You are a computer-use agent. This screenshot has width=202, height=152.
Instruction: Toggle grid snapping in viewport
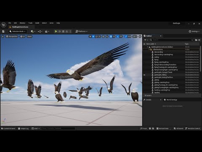111,36
